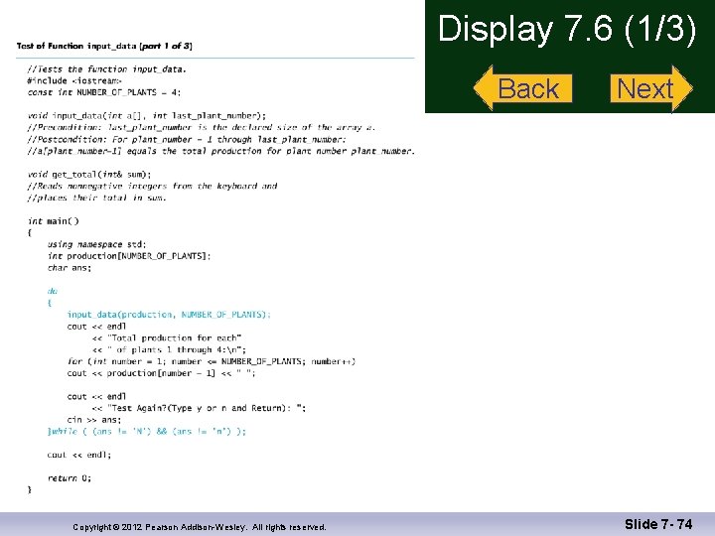The image size is (715, 536).
Task: Click the Pearson Addison-Wesley copyright notice
Action: (x=200, y=527)
